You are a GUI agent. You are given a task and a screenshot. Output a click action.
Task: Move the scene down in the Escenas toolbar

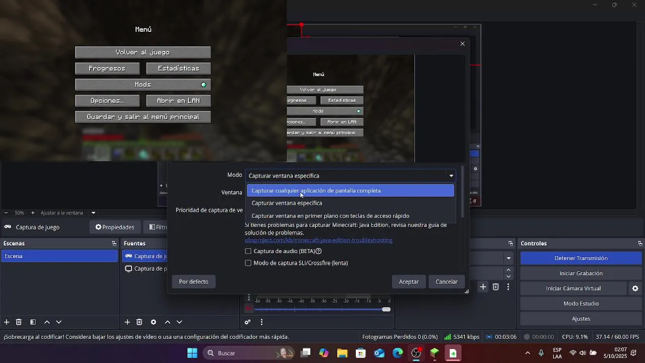[x=59, y=322]
